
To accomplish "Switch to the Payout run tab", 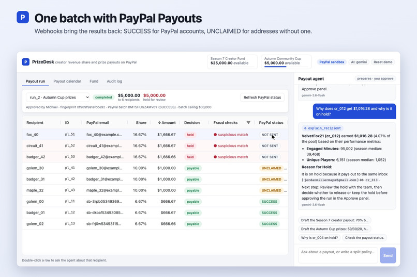I will 35,81.
